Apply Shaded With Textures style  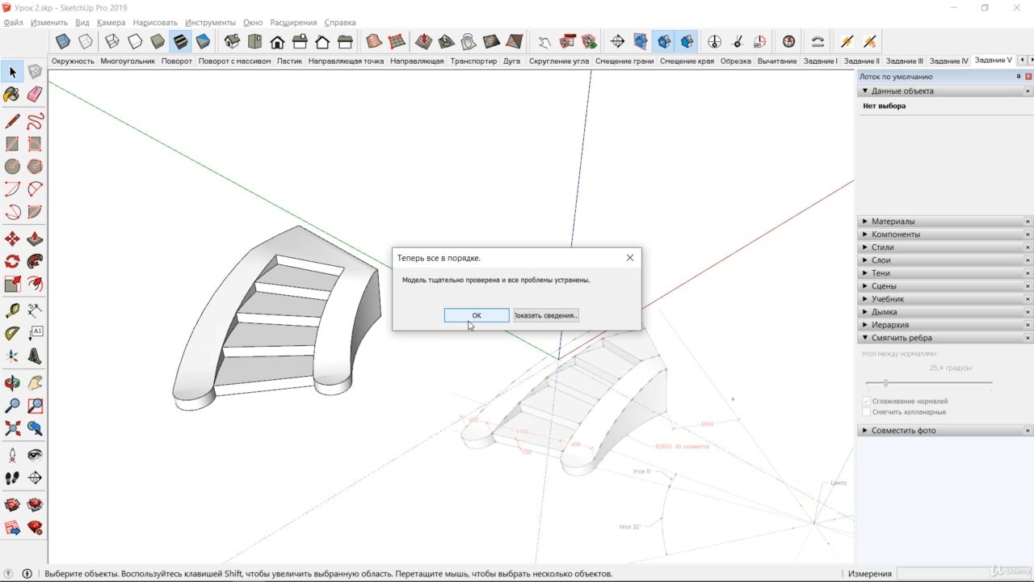point(180,41)
